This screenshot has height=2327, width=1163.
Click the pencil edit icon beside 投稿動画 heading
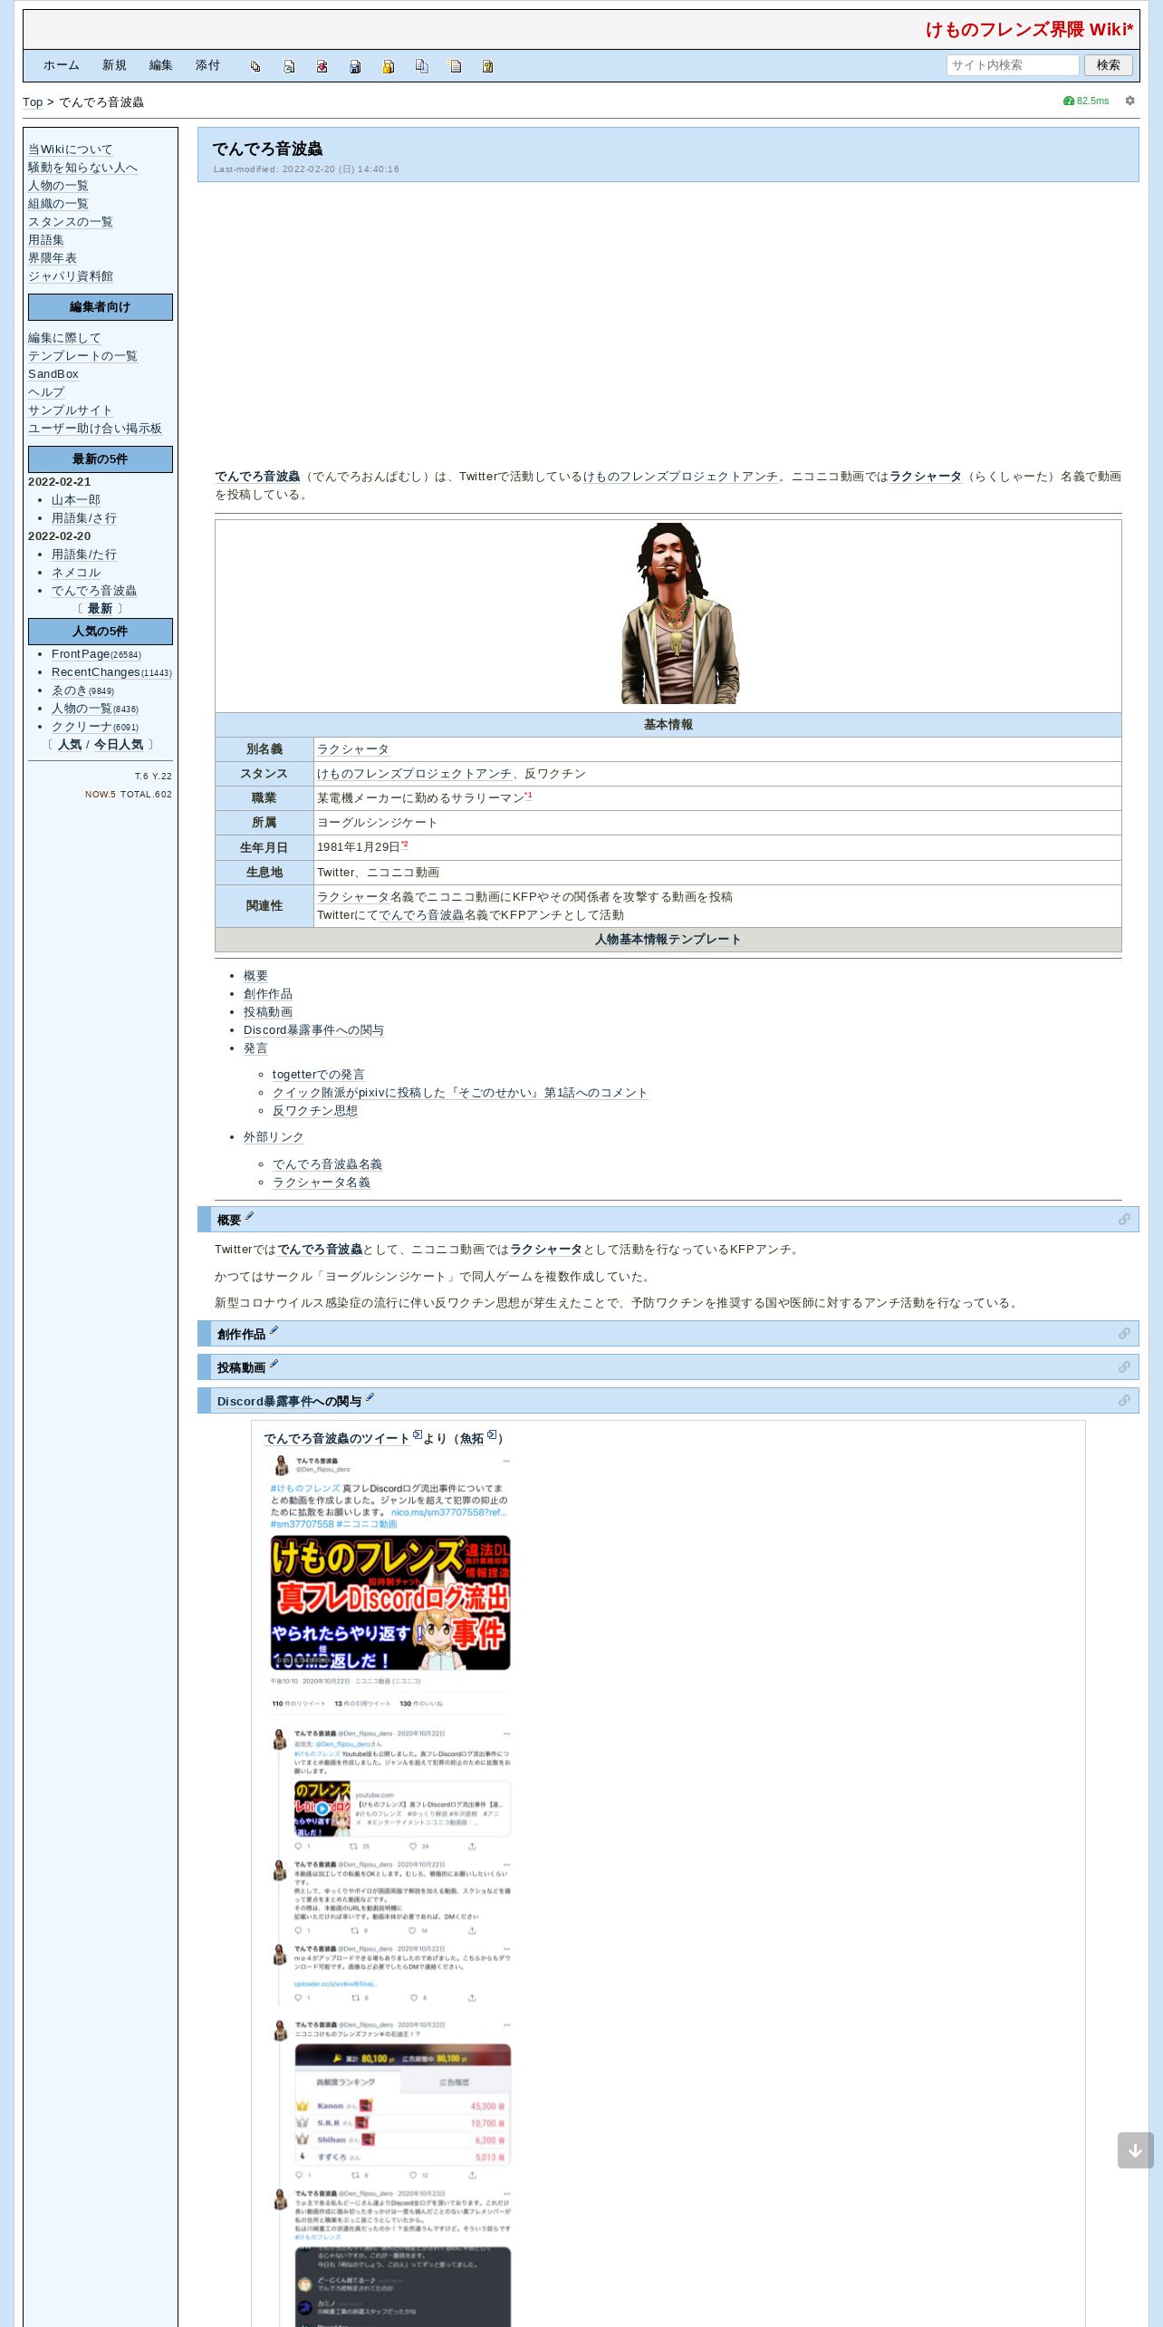pyautogui.click(x=274, y=1364)
